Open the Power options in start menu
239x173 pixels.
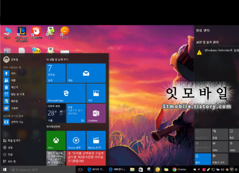click(8, 154)
